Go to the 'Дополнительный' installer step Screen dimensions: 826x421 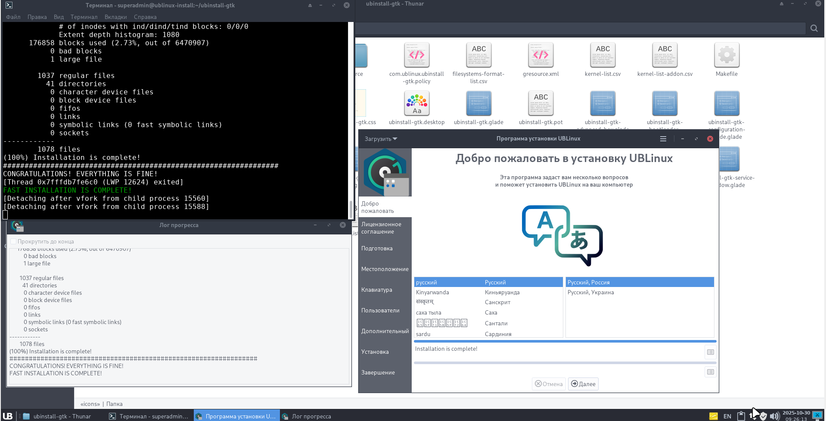tap(385, 331)
